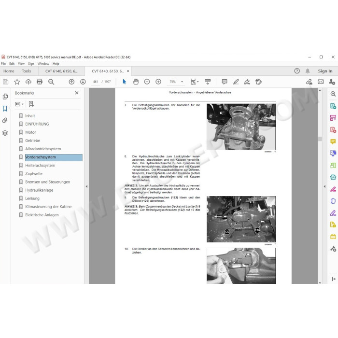Upload file to cloud icon
This screenshot has height=338, width=338.
[28, 82]
